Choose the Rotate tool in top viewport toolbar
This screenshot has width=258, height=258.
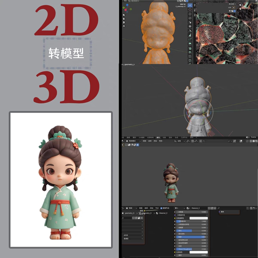(190, 18)
